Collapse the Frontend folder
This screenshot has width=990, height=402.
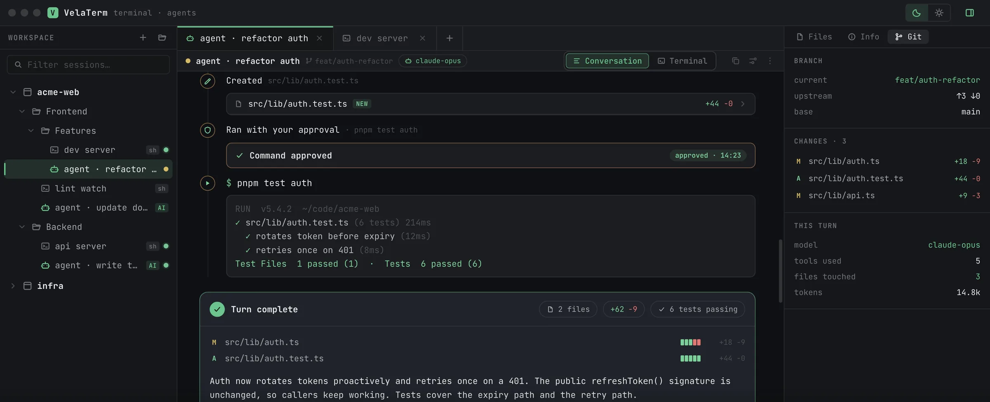22,111
